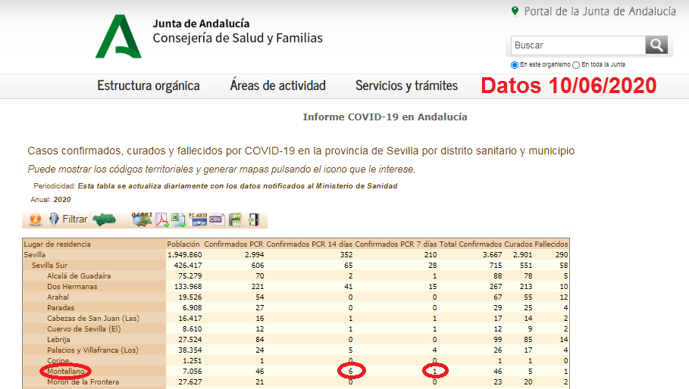Show territorial codes with the 04001 icon

coord(142,219)
